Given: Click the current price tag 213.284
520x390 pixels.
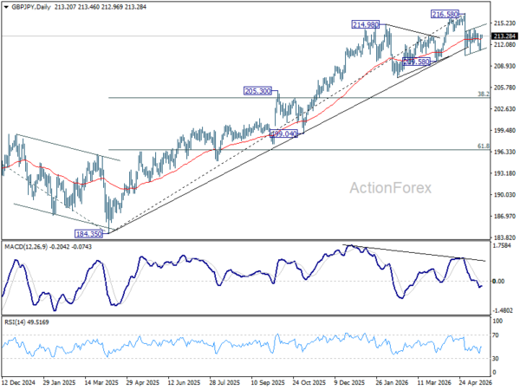Looking at the screenshot, I should click(504, 36).
